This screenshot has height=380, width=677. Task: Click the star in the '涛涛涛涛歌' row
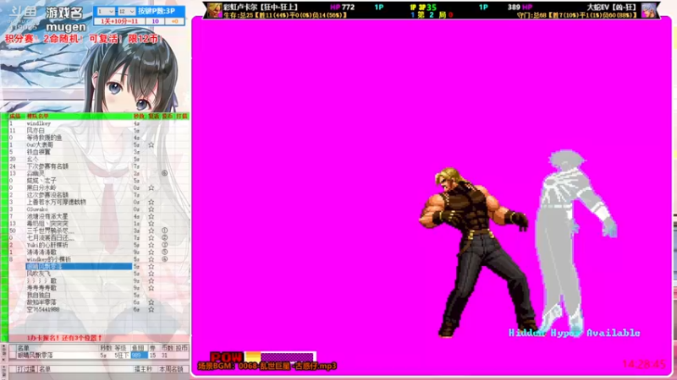point(151,252)
